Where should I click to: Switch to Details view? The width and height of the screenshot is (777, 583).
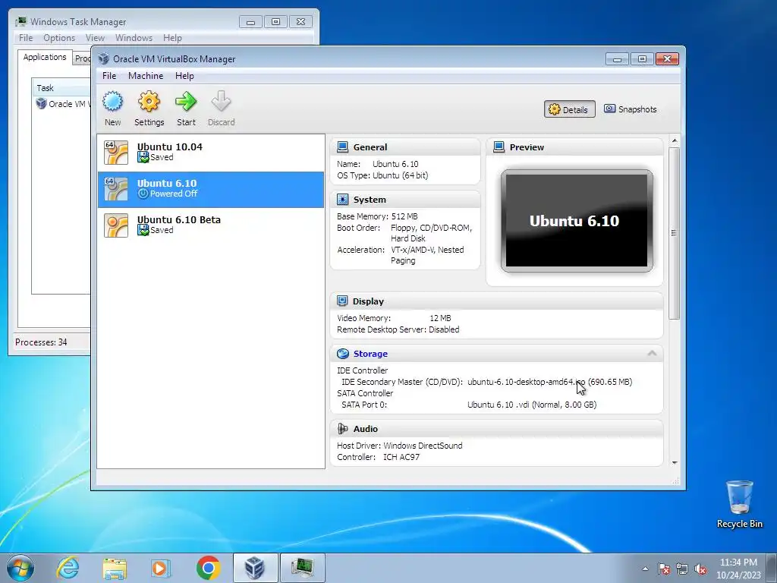[x=569, y=109]
